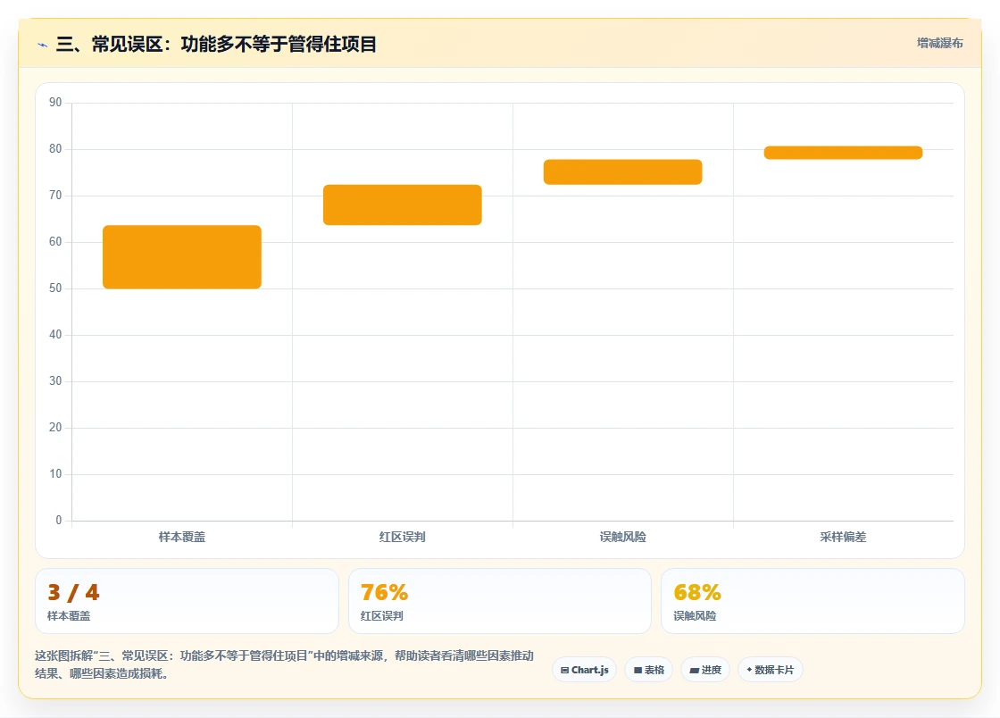
Task: Click the 采样偏差 x-axis label
Action: (x=843, y=537)
